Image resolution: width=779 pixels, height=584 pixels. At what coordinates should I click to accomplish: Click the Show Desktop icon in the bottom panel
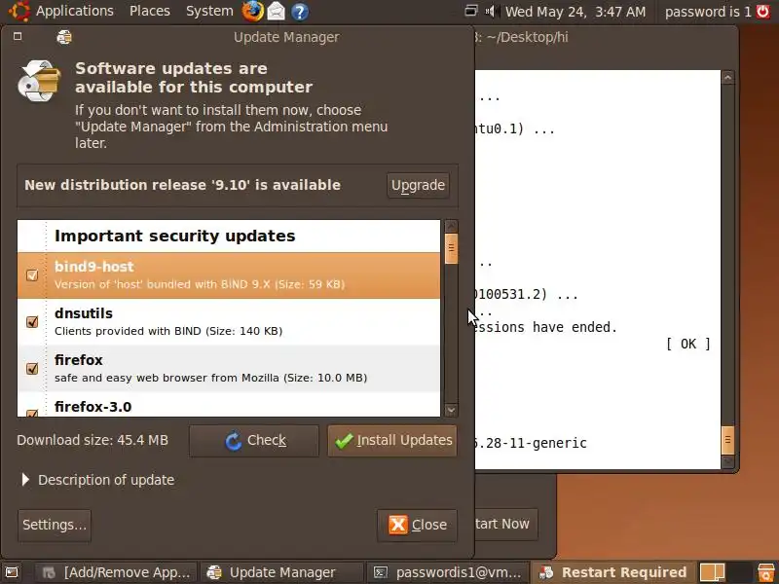(x=11, y=572)
